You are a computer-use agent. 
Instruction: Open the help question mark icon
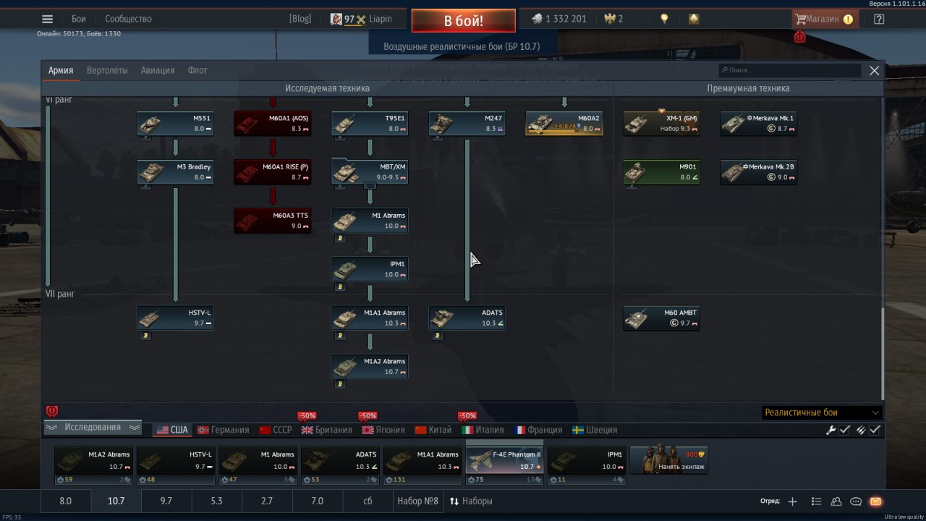(x=879, y=20)
